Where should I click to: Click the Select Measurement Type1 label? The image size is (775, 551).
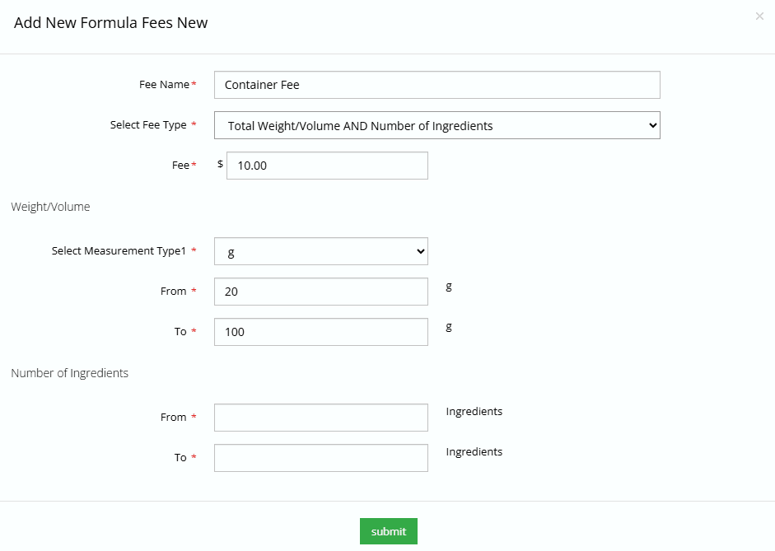119,251
